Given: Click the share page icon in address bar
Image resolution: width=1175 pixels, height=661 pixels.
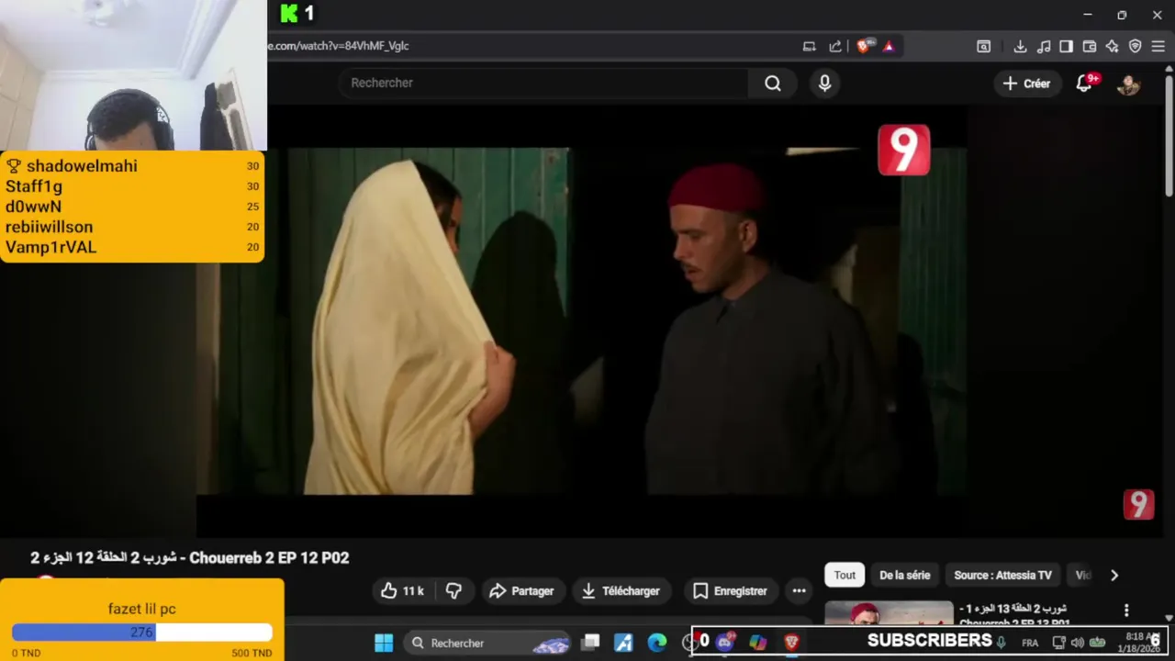Looking at the screenshot, I should point(835,46).
